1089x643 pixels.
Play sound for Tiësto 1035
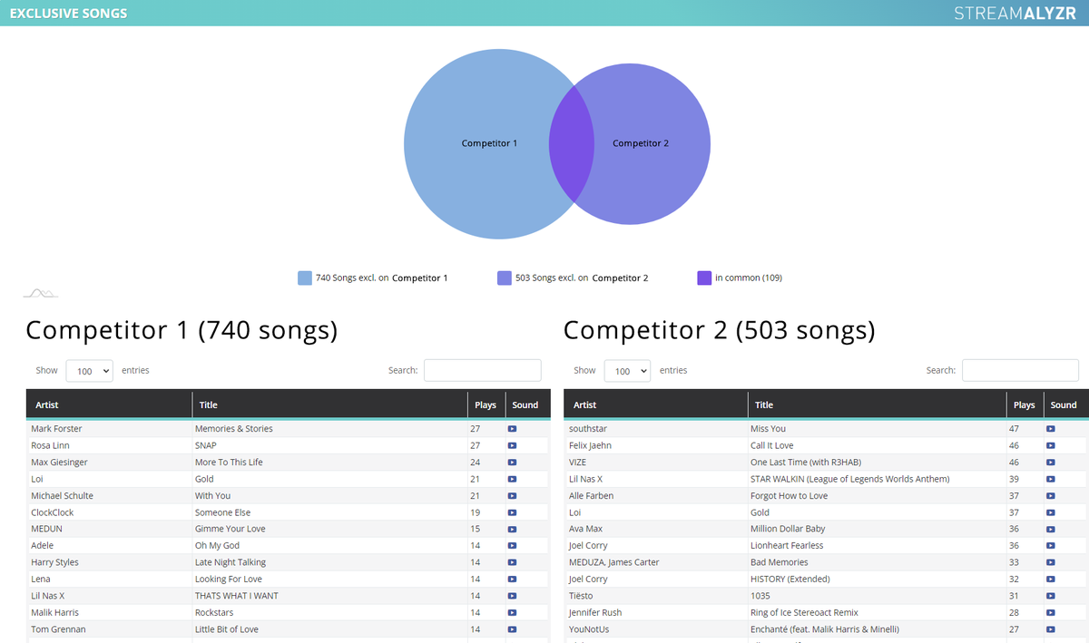tap(1051, 596)
